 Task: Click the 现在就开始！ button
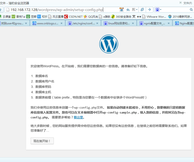tap(42, 141)
